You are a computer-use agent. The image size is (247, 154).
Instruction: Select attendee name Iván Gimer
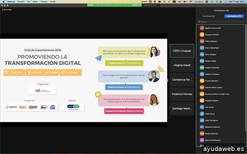[209, 107]
